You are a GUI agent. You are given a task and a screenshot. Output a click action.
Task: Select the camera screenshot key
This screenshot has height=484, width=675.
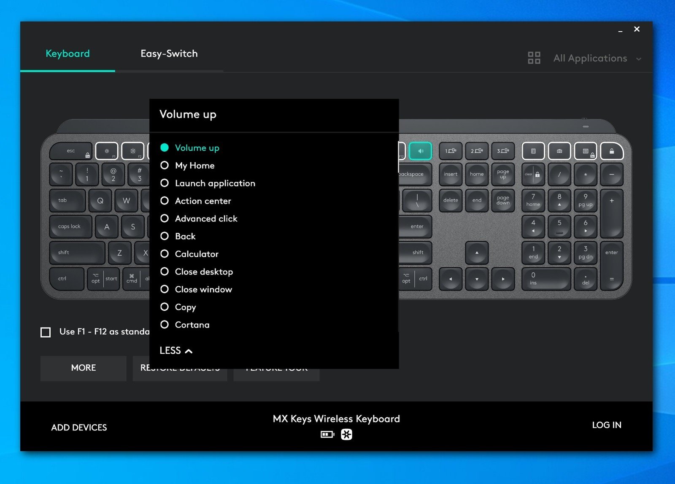(559, 151)
